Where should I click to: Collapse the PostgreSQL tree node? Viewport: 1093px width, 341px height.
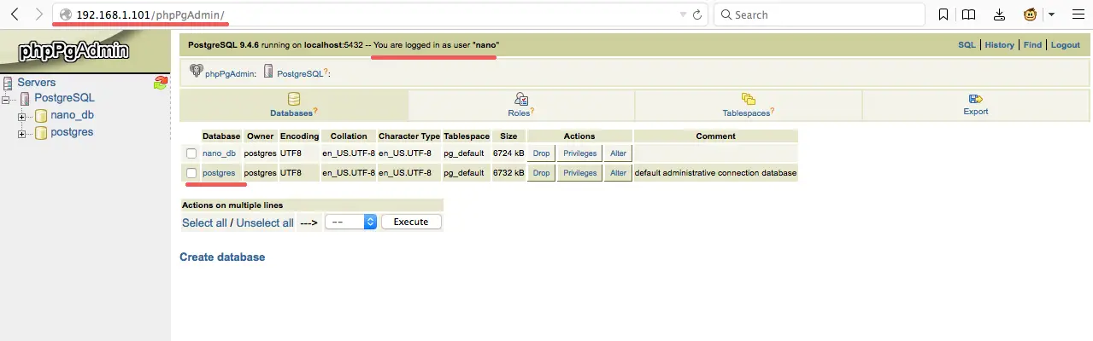8,99
